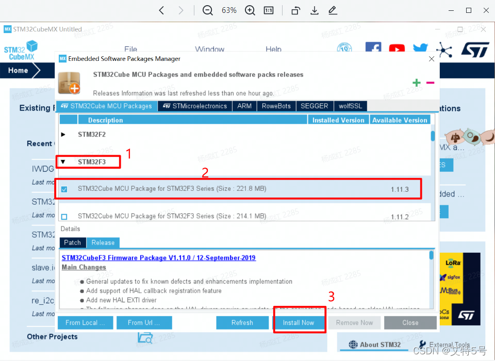Zoom in the image viewer
This screenshot has height=361, width=495.
coord(250,10)
